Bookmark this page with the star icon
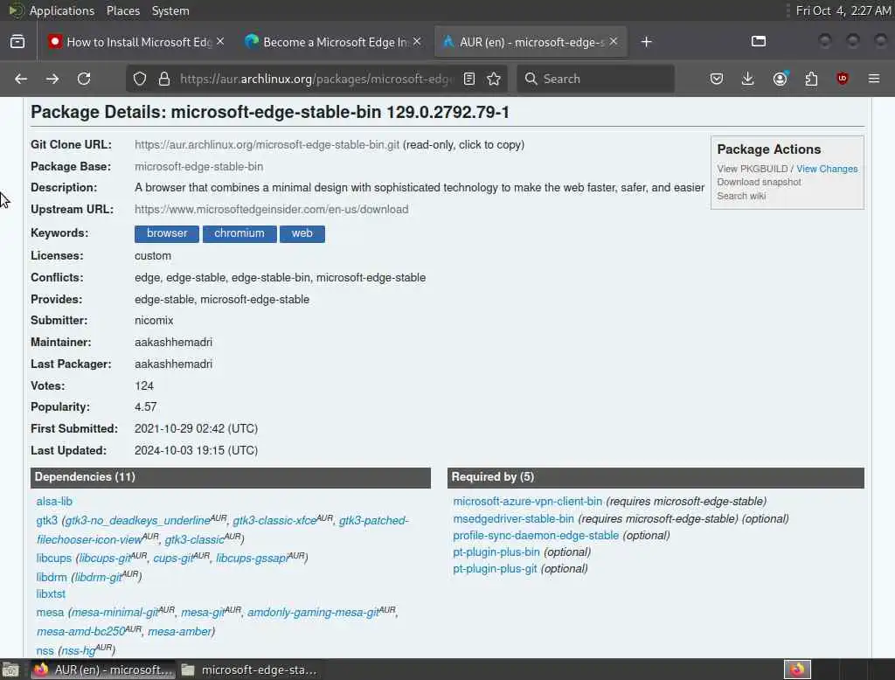 click(495, 79)
